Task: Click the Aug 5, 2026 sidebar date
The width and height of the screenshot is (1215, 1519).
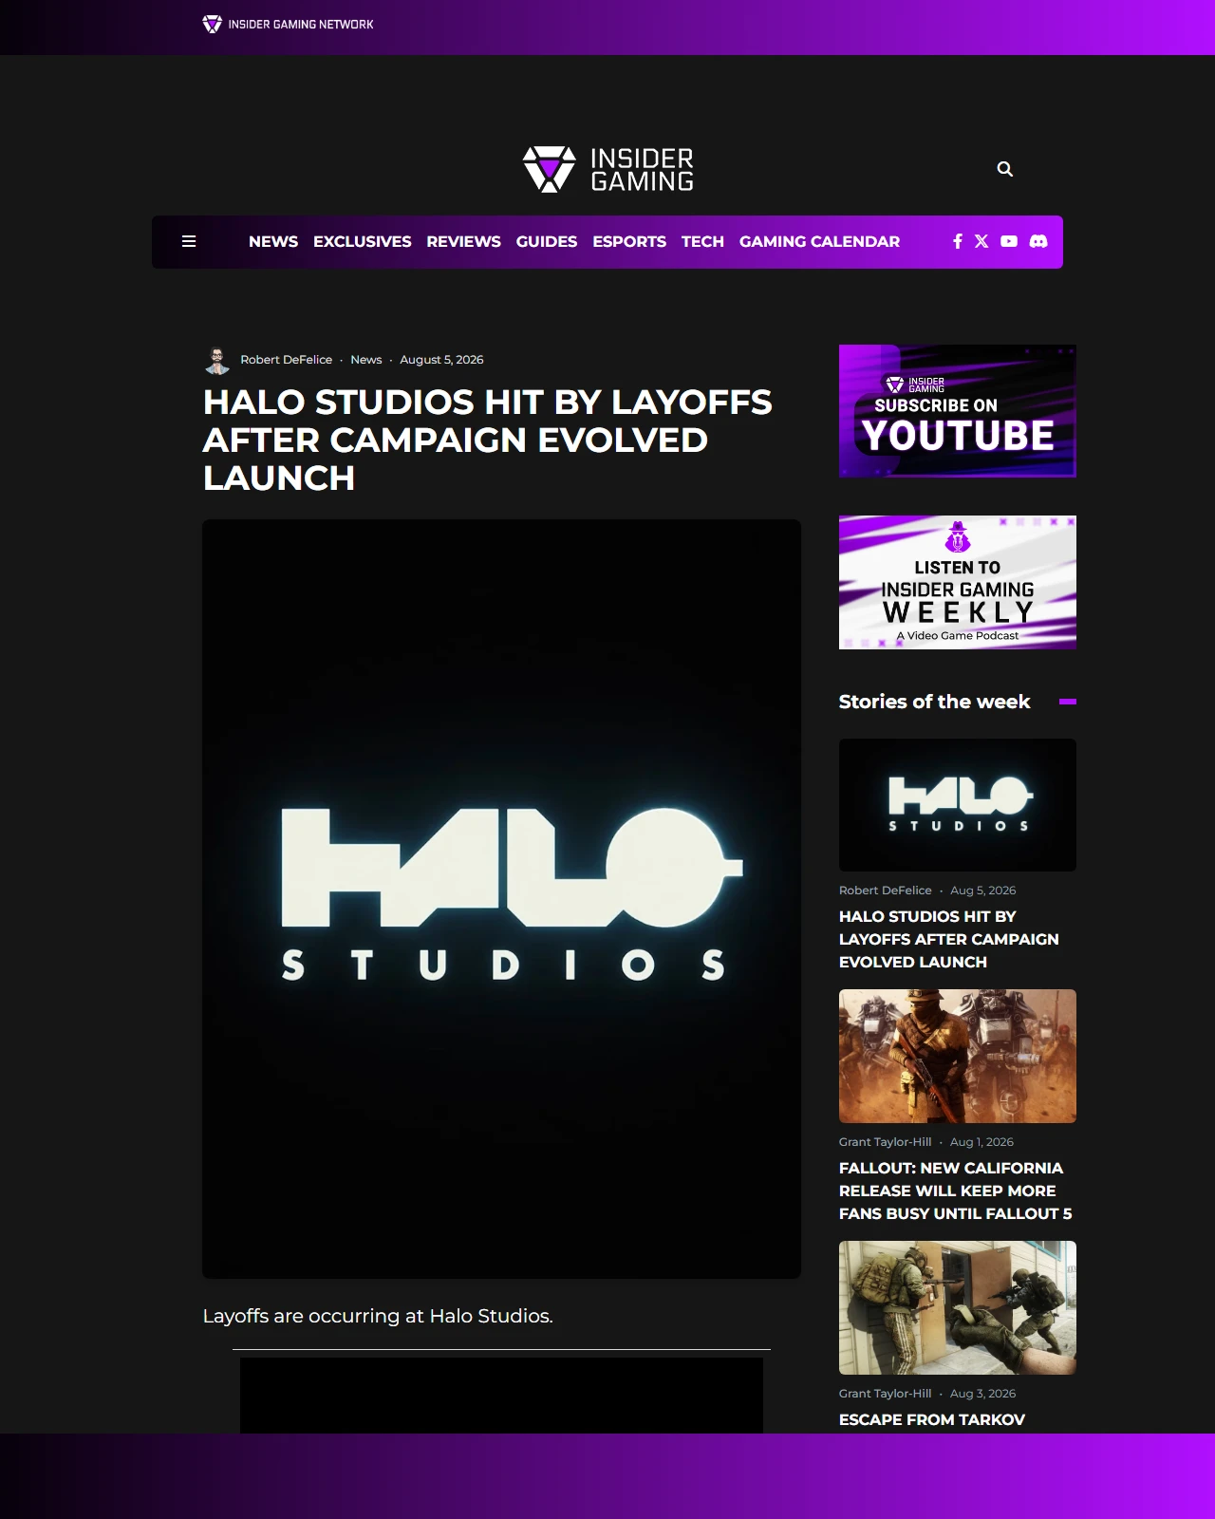Action: tap(983, 891)
